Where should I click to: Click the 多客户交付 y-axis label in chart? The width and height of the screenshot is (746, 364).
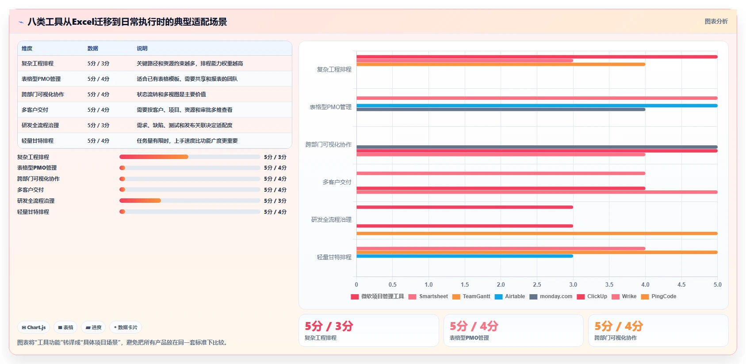(x=337, y=182)
